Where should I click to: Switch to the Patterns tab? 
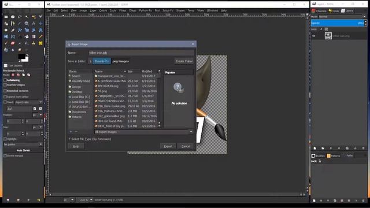click(x=334, y=156)
